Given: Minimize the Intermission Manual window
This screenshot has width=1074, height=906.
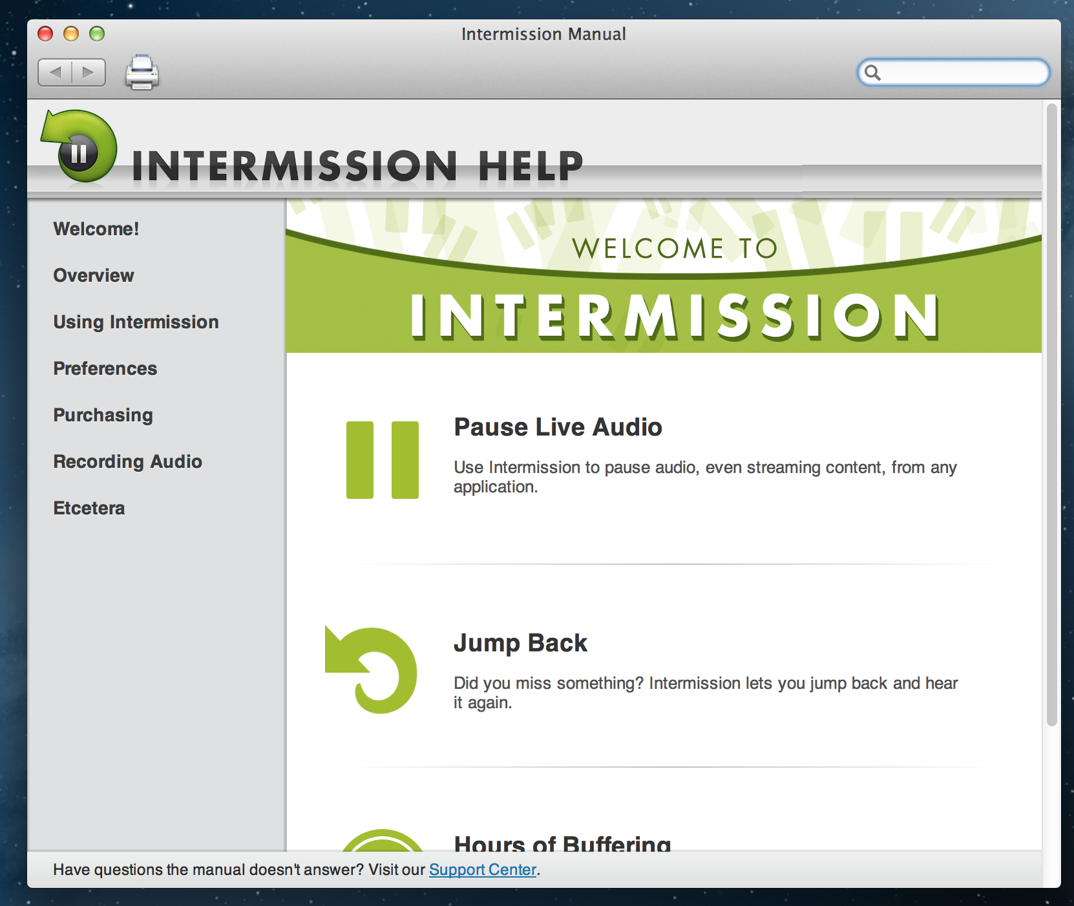Looking at the screenshot, I should pyautogui.click(x=71, y=34).
